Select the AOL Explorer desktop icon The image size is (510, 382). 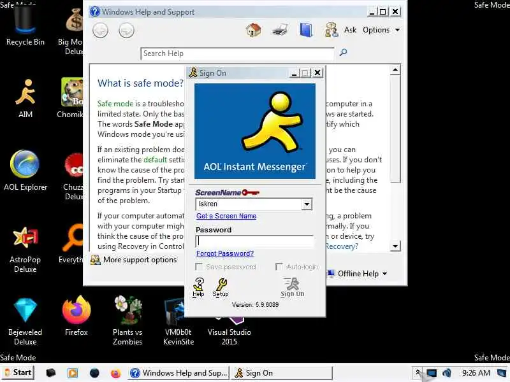pos(25,171)
